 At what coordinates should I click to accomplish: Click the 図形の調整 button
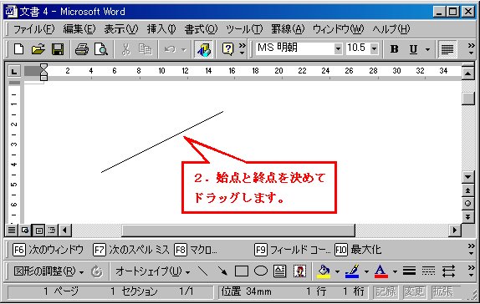tap(49, 271)
